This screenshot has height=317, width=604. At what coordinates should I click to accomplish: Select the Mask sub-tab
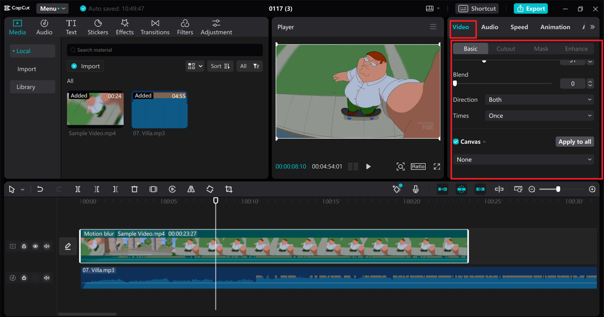[x=541, y=49]
